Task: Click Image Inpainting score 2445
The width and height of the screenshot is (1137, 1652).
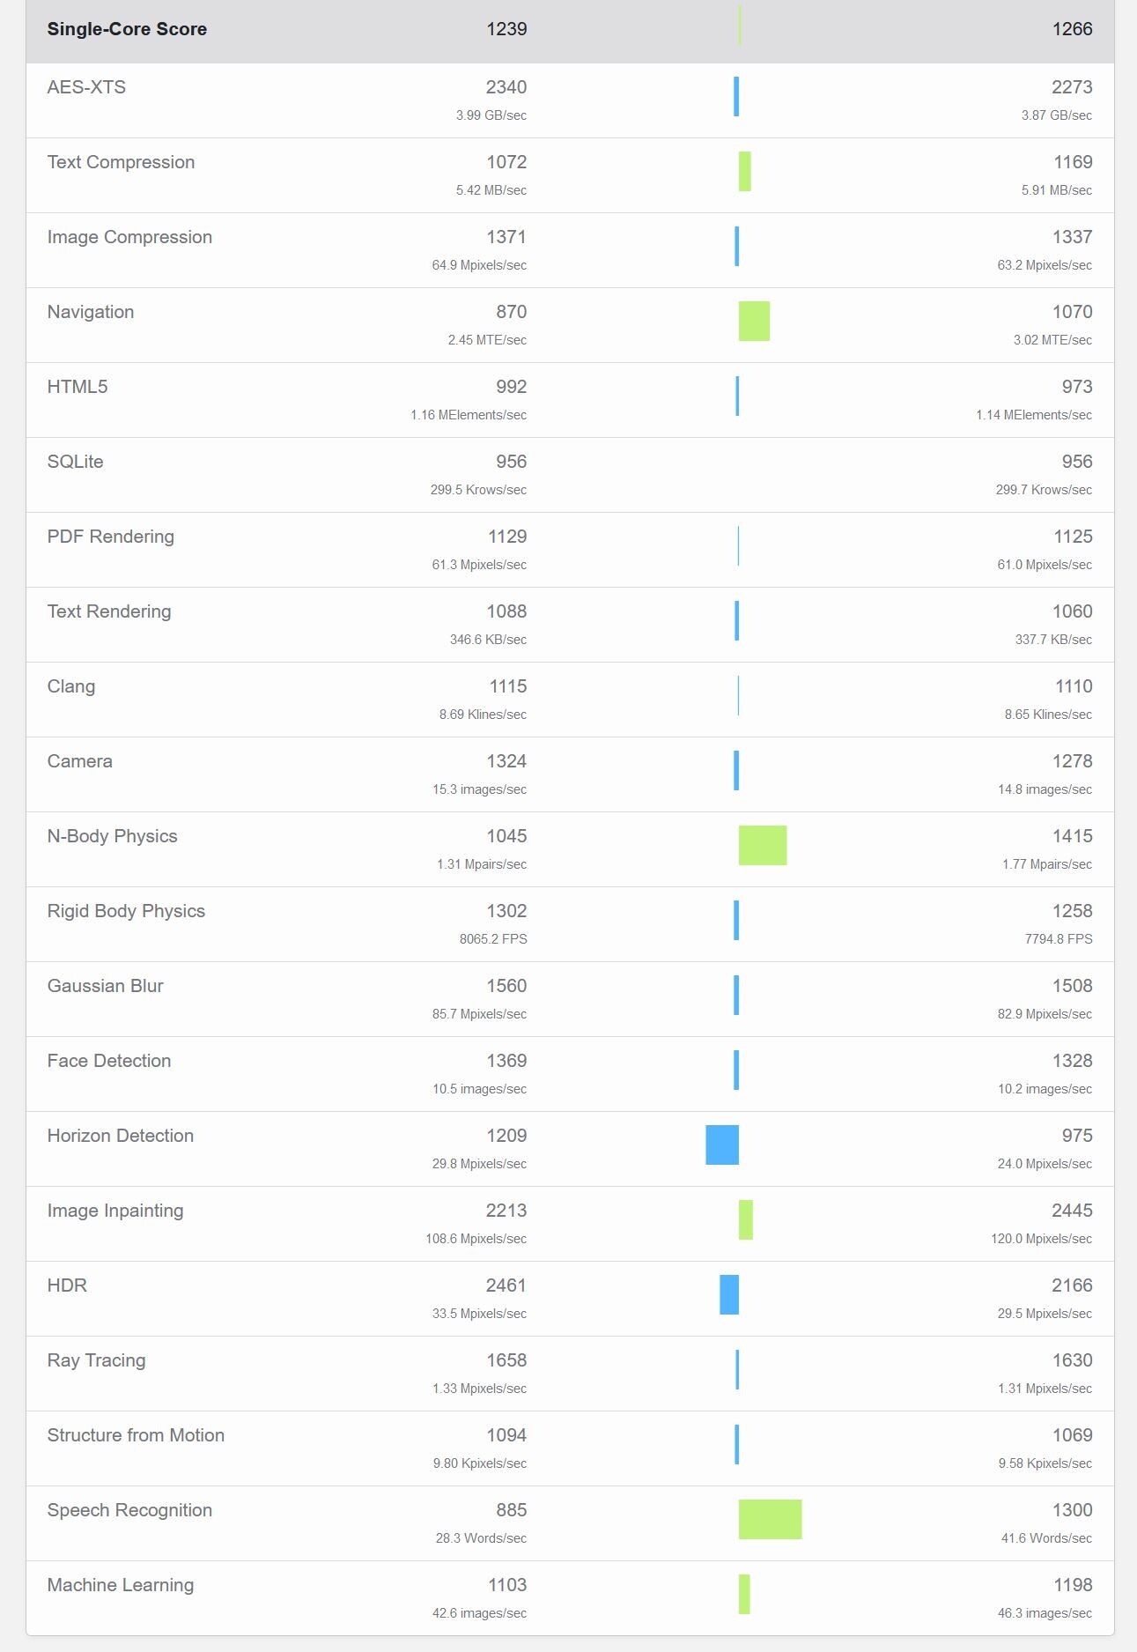Action: (1072, 1211)
